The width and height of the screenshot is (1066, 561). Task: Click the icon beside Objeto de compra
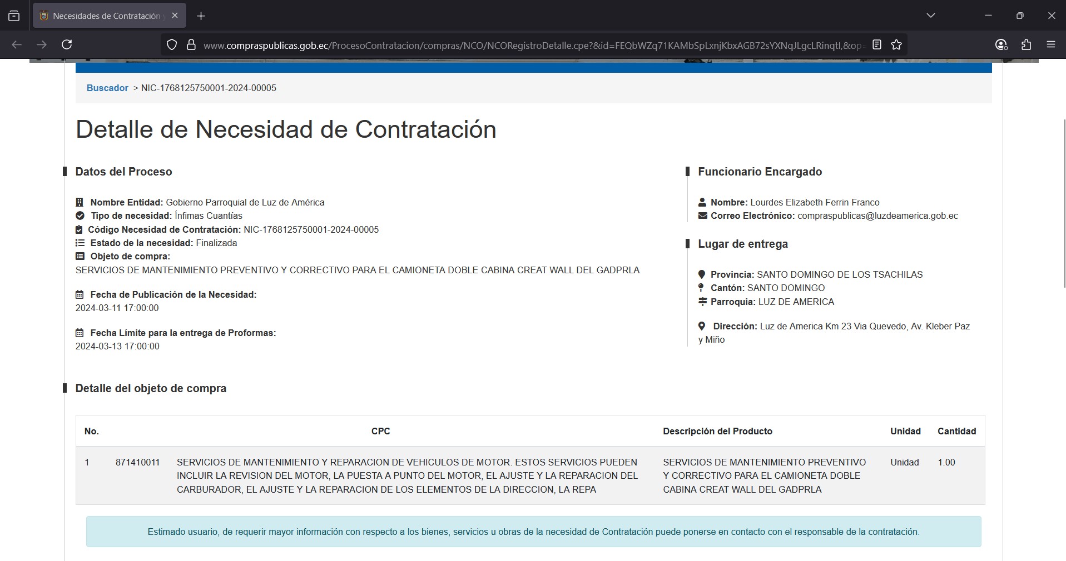[80, 256]
